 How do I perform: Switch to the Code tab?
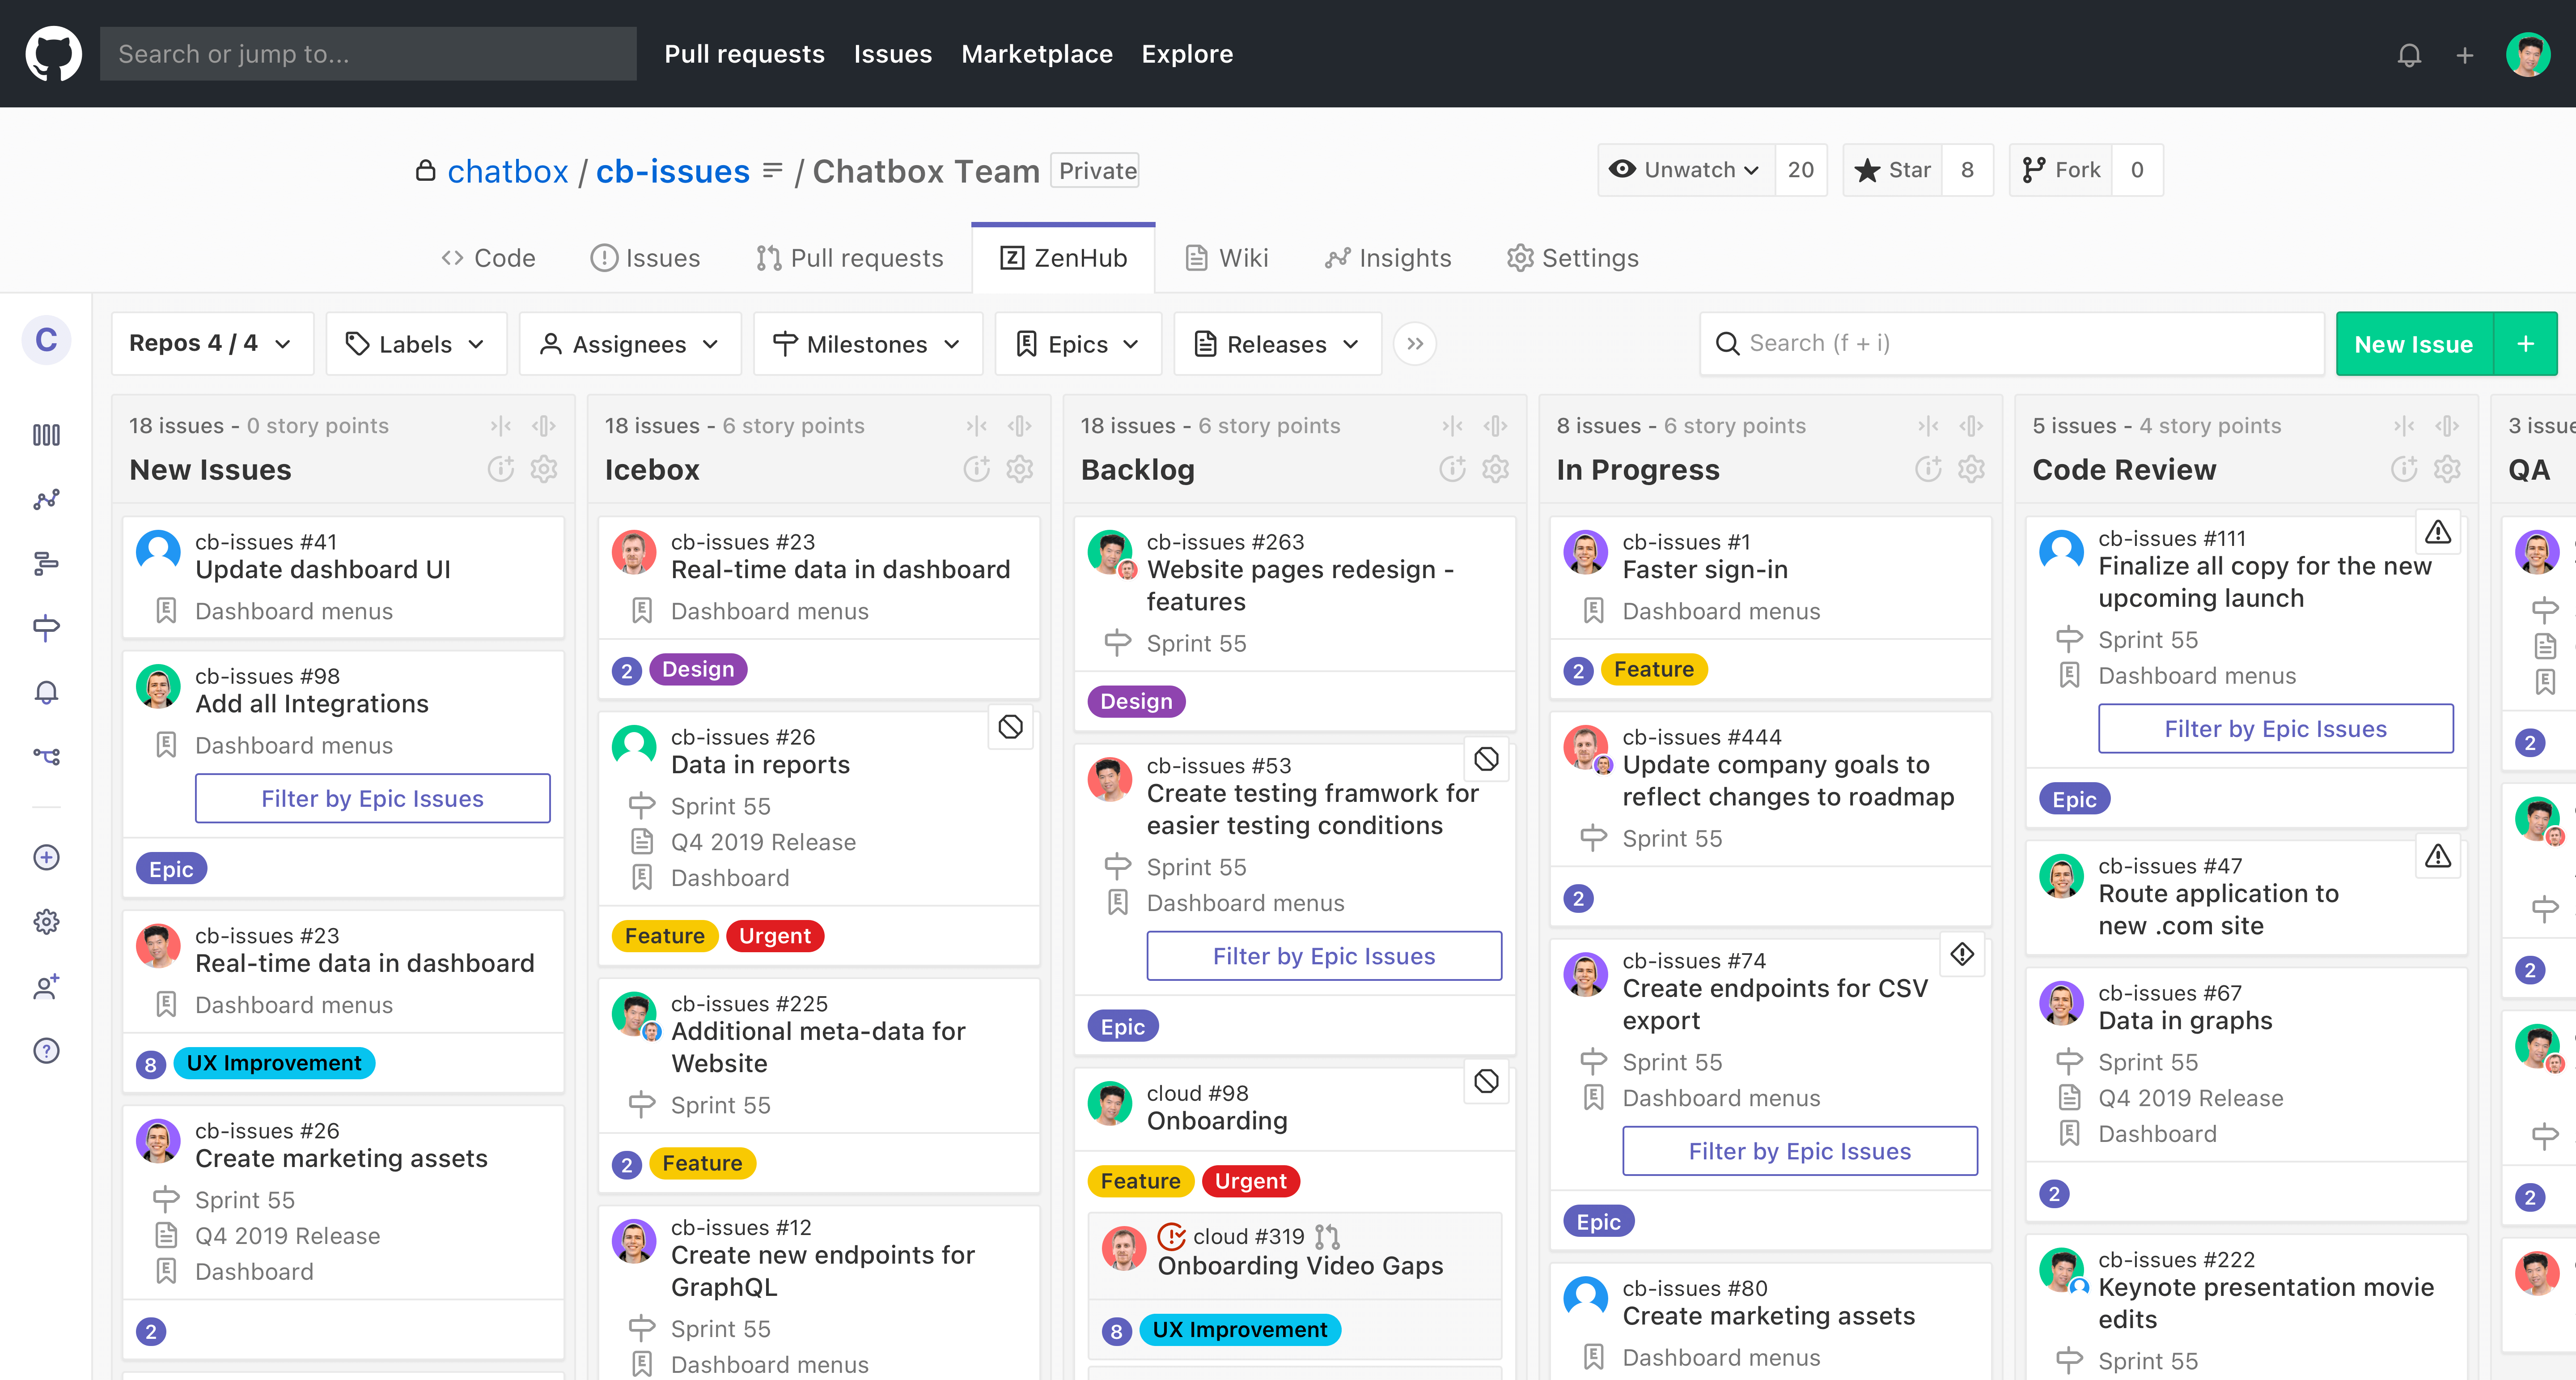click(x=489, y=258)
